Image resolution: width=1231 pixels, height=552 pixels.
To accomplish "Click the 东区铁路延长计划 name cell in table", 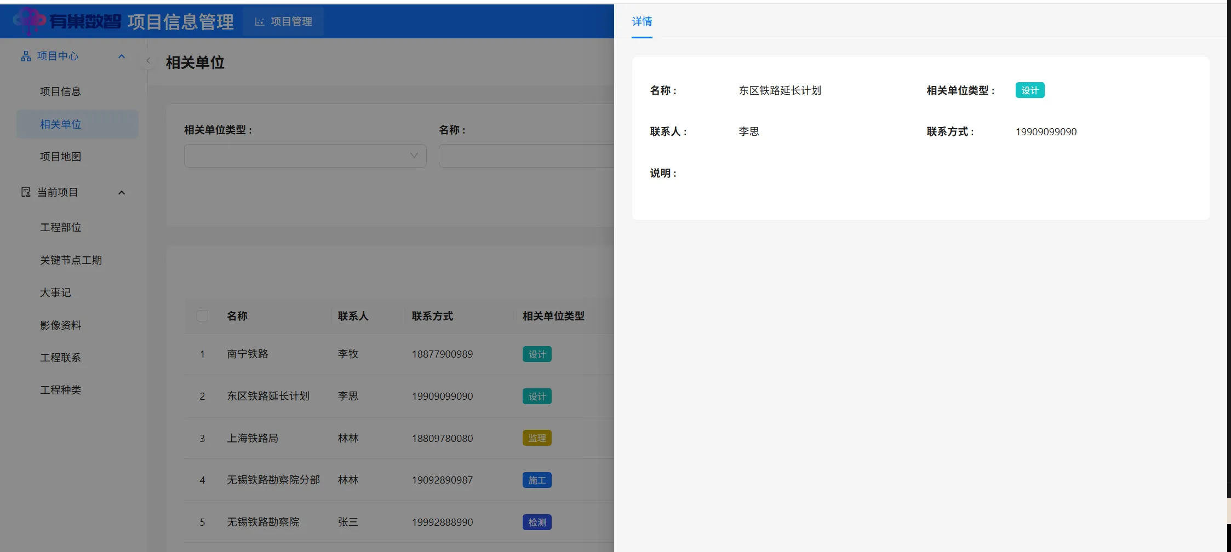I will point(268,396).
